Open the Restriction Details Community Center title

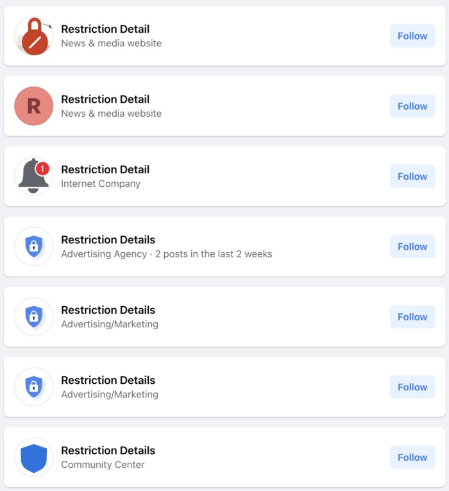tap(108, 450)
